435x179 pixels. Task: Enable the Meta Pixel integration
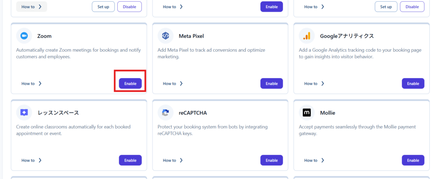pyautogui.click(x=271, y=84)
